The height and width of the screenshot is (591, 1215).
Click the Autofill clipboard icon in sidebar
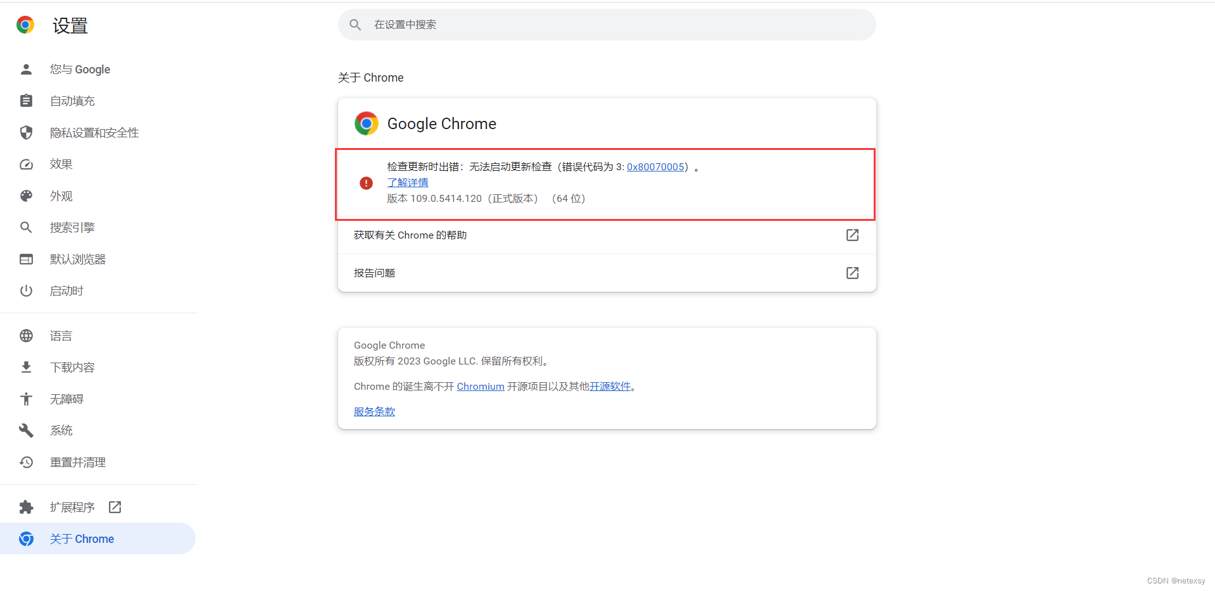(x=26, y=101)
